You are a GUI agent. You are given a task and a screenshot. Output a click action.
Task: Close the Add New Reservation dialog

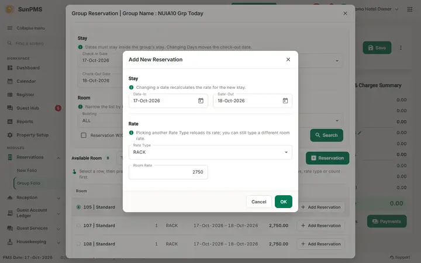[288, 59]
